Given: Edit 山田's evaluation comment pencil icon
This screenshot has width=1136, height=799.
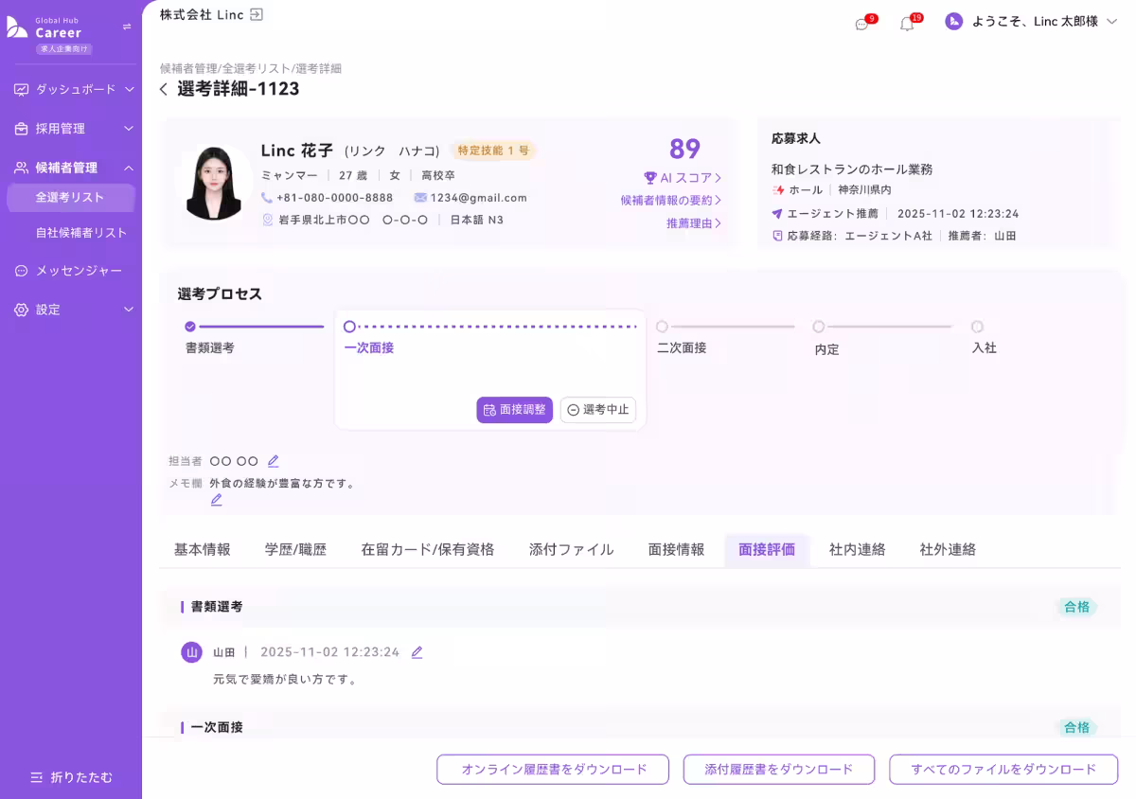Looking at the screenshot, I should click(x=417, y=652).
